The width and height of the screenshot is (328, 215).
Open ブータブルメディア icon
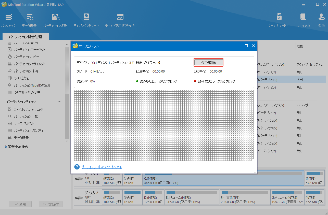point(279,20)
